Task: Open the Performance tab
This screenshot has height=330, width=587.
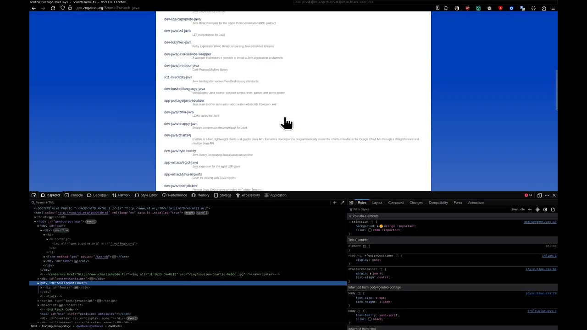Action: (174, 195)
